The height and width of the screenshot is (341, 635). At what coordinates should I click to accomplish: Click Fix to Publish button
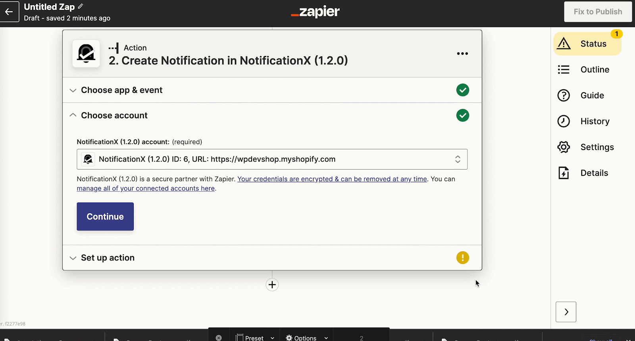click(598, 12)
